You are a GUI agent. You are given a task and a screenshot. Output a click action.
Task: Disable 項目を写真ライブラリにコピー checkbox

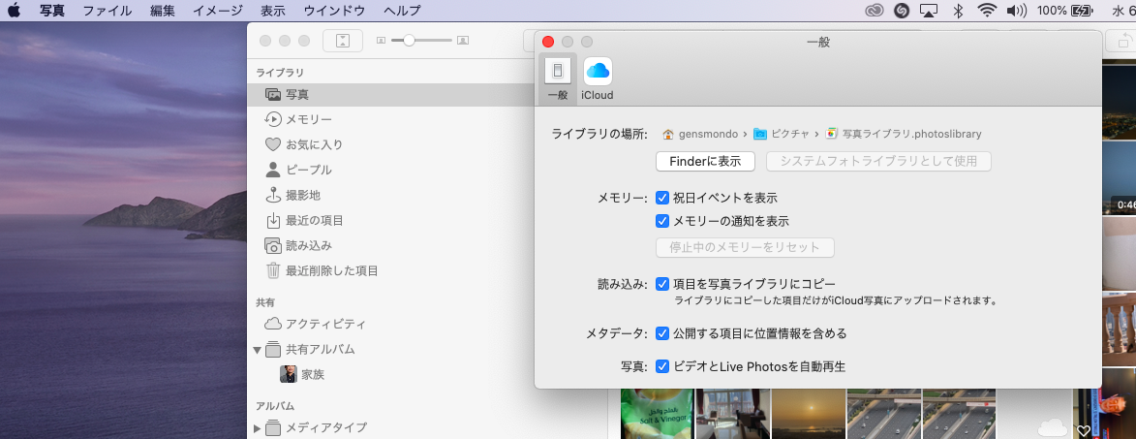tap(663, 284)
